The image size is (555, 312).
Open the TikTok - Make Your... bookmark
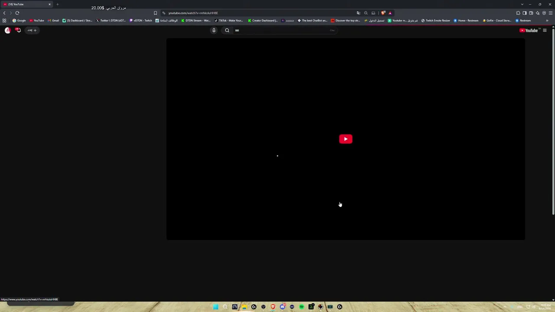(x=229, y=20)
